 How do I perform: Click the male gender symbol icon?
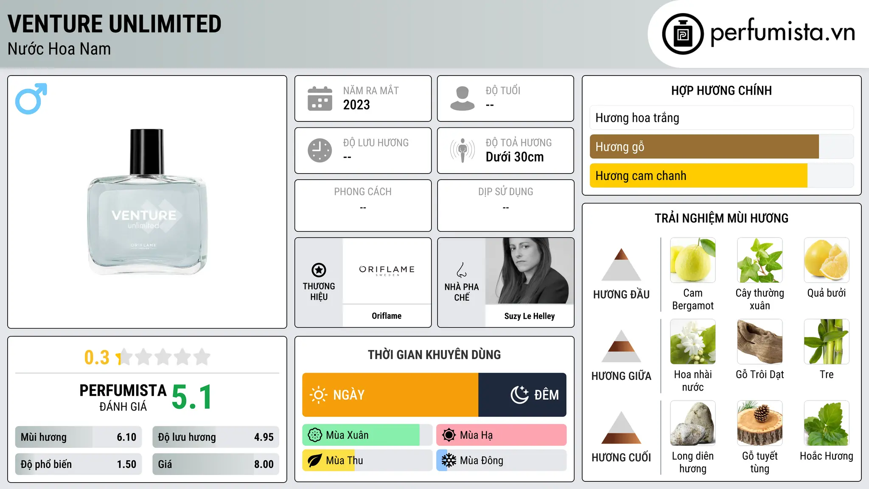coord(31,98)
